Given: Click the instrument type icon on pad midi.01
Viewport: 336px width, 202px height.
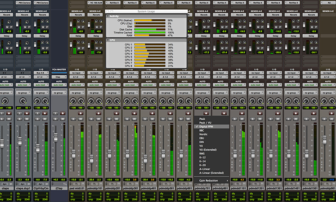Looking at the screenshot, I should [x=76, y=184].
